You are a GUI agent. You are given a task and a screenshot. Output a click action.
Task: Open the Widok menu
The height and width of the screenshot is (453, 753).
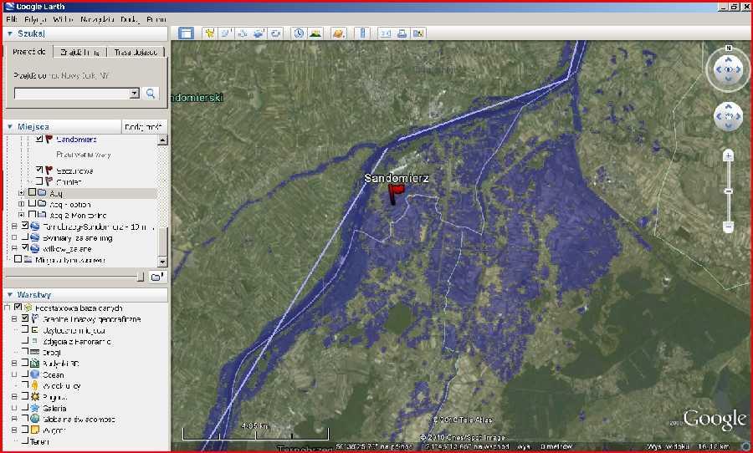pos(63,19)
